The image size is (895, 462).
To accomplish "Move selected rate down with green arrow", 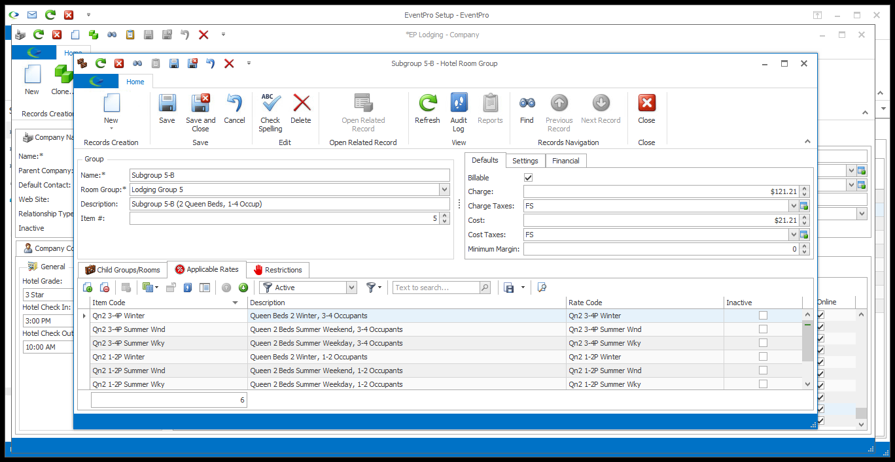I will (243, 288).
